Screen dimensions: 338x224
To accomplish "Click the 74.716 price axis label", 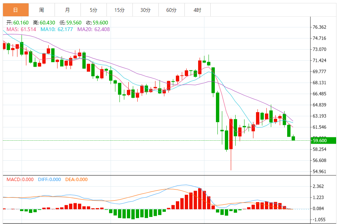I will (319, 38).
